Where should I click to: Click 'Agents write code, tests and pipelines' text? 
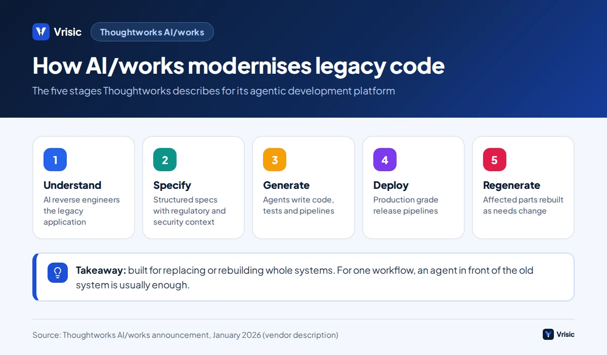point(298,205)
